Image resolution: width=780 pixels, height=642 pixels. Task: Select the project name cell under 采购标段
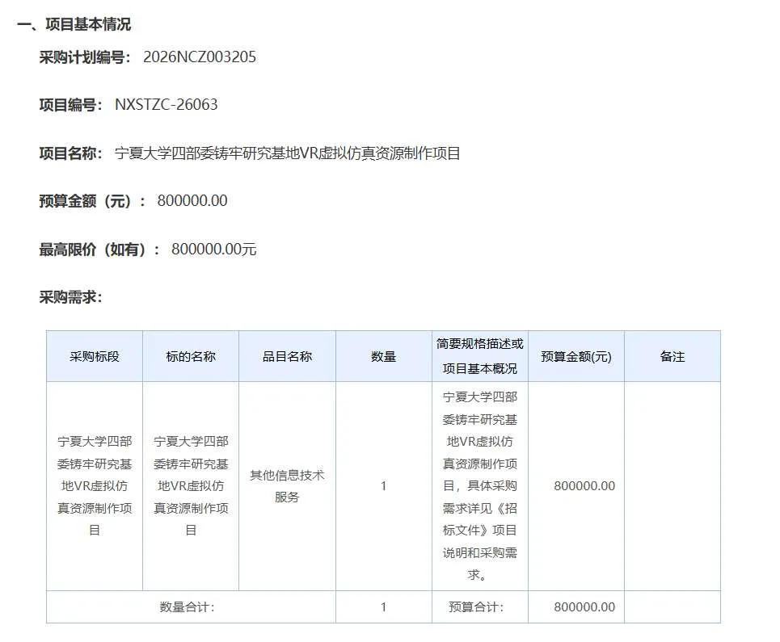point(95,486)
